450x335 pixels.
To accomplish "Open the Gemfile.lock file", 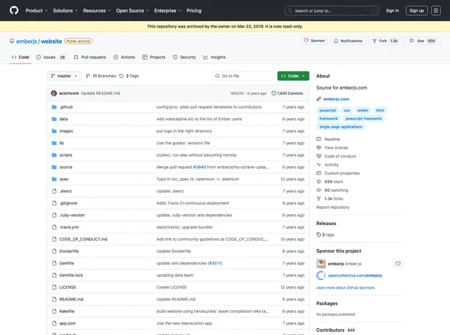I will [71, 275].
